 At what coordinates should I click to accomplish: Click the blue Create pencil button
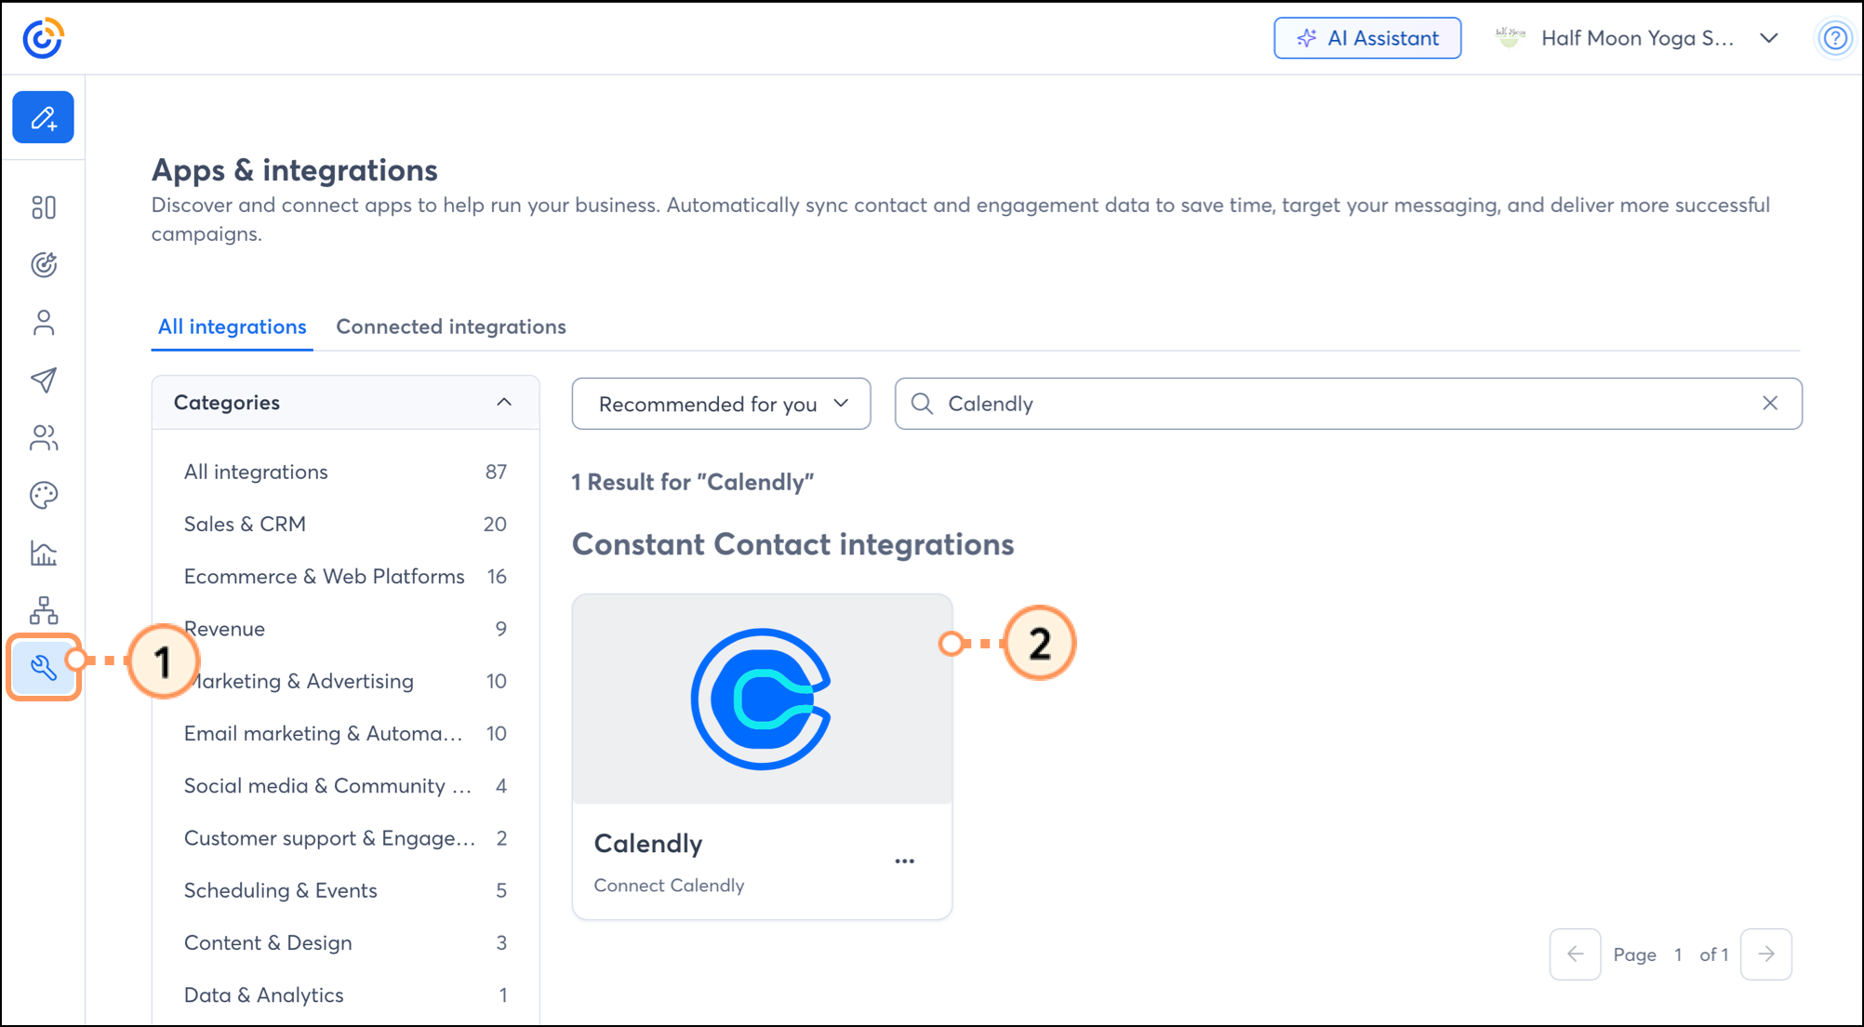43,117
